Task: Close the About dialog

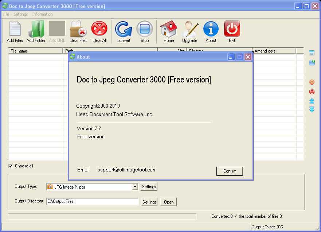Action: 248,57
